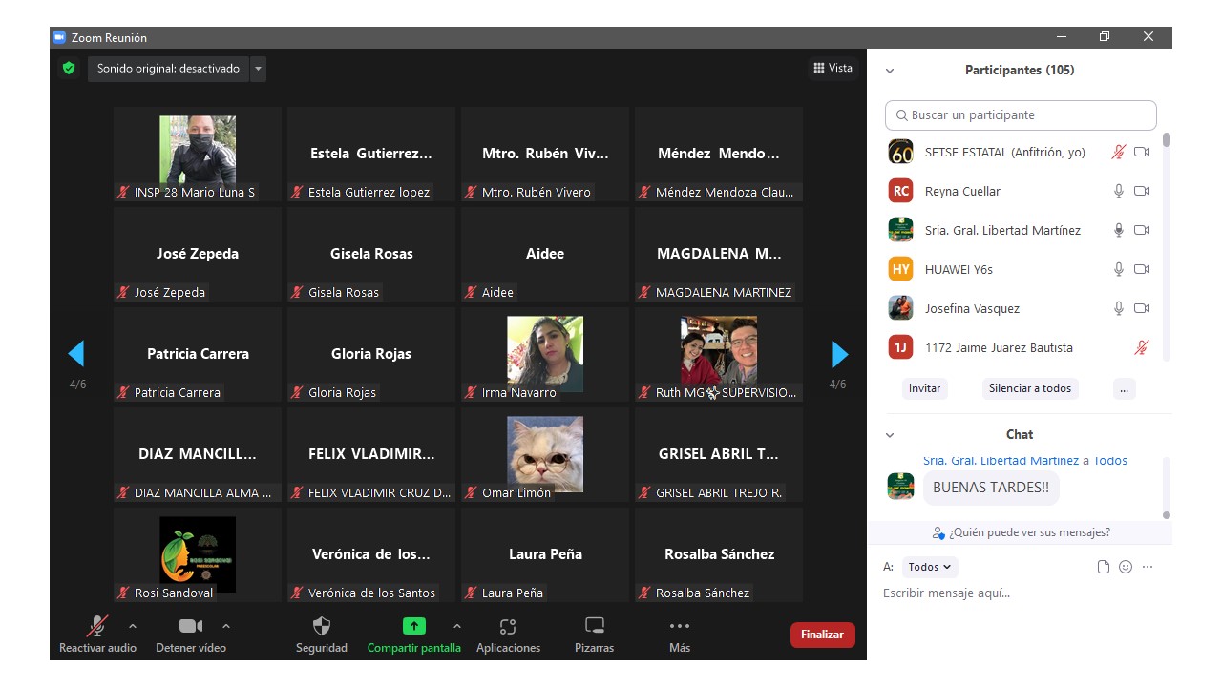Click the Gloria Rojas name label

pyautogui.click(x=342, y=392)
